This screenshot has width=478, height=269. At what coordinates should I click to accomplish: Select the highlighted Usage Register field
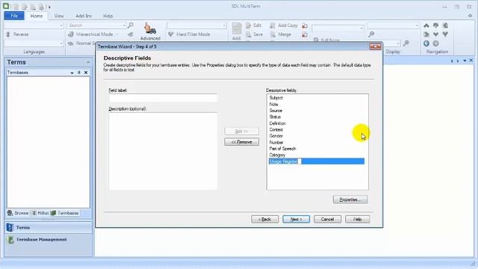[317, 161]
